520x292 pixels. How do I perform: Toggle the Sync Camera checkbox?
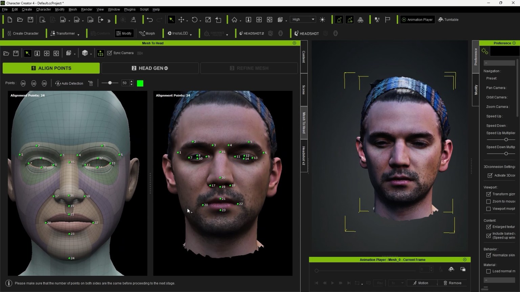pos(109,53)
